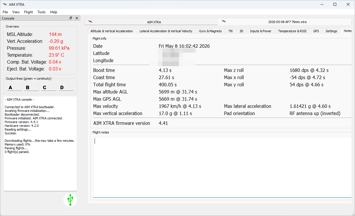Click the Pad orientation value RF antenna up
Viewport: 355px width, 216px height.
coord(315,113)
